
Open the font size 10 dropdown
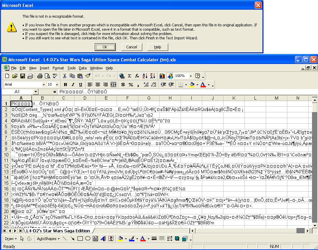coord(57,85)
